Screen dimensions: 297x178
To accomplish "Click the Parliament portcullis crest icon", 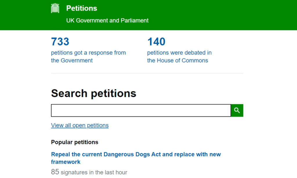I will coord(55,8).
